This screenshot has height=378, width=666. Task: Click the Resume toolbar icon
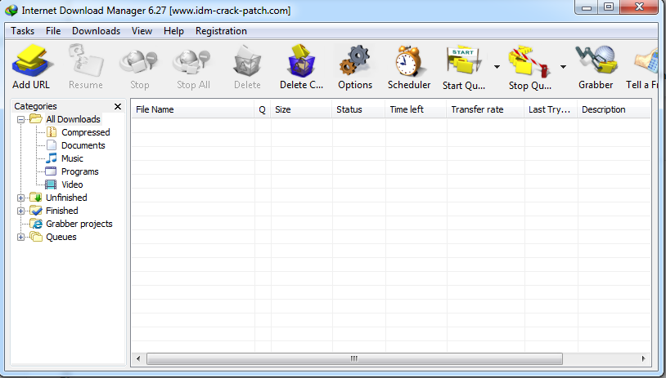point(86,62)
